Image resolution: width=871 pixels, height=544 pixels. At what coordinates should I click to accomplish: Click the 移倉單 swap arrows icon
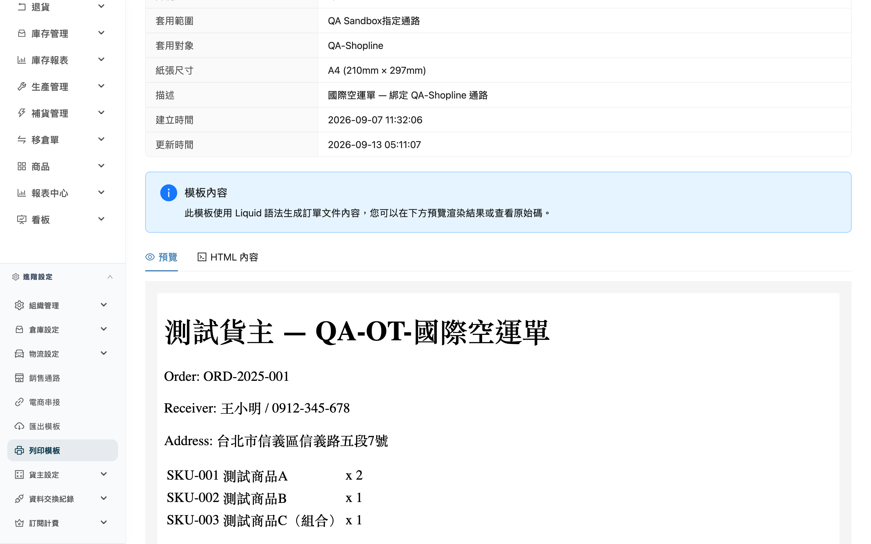tap(21, 140)
